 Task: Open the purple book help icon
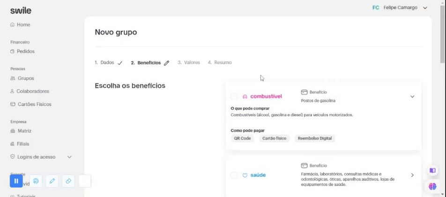point(432,170)
